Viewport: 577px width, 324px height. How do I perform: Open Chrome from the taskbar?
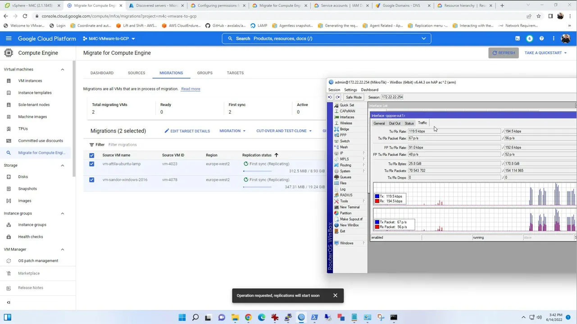pos(248,317)
